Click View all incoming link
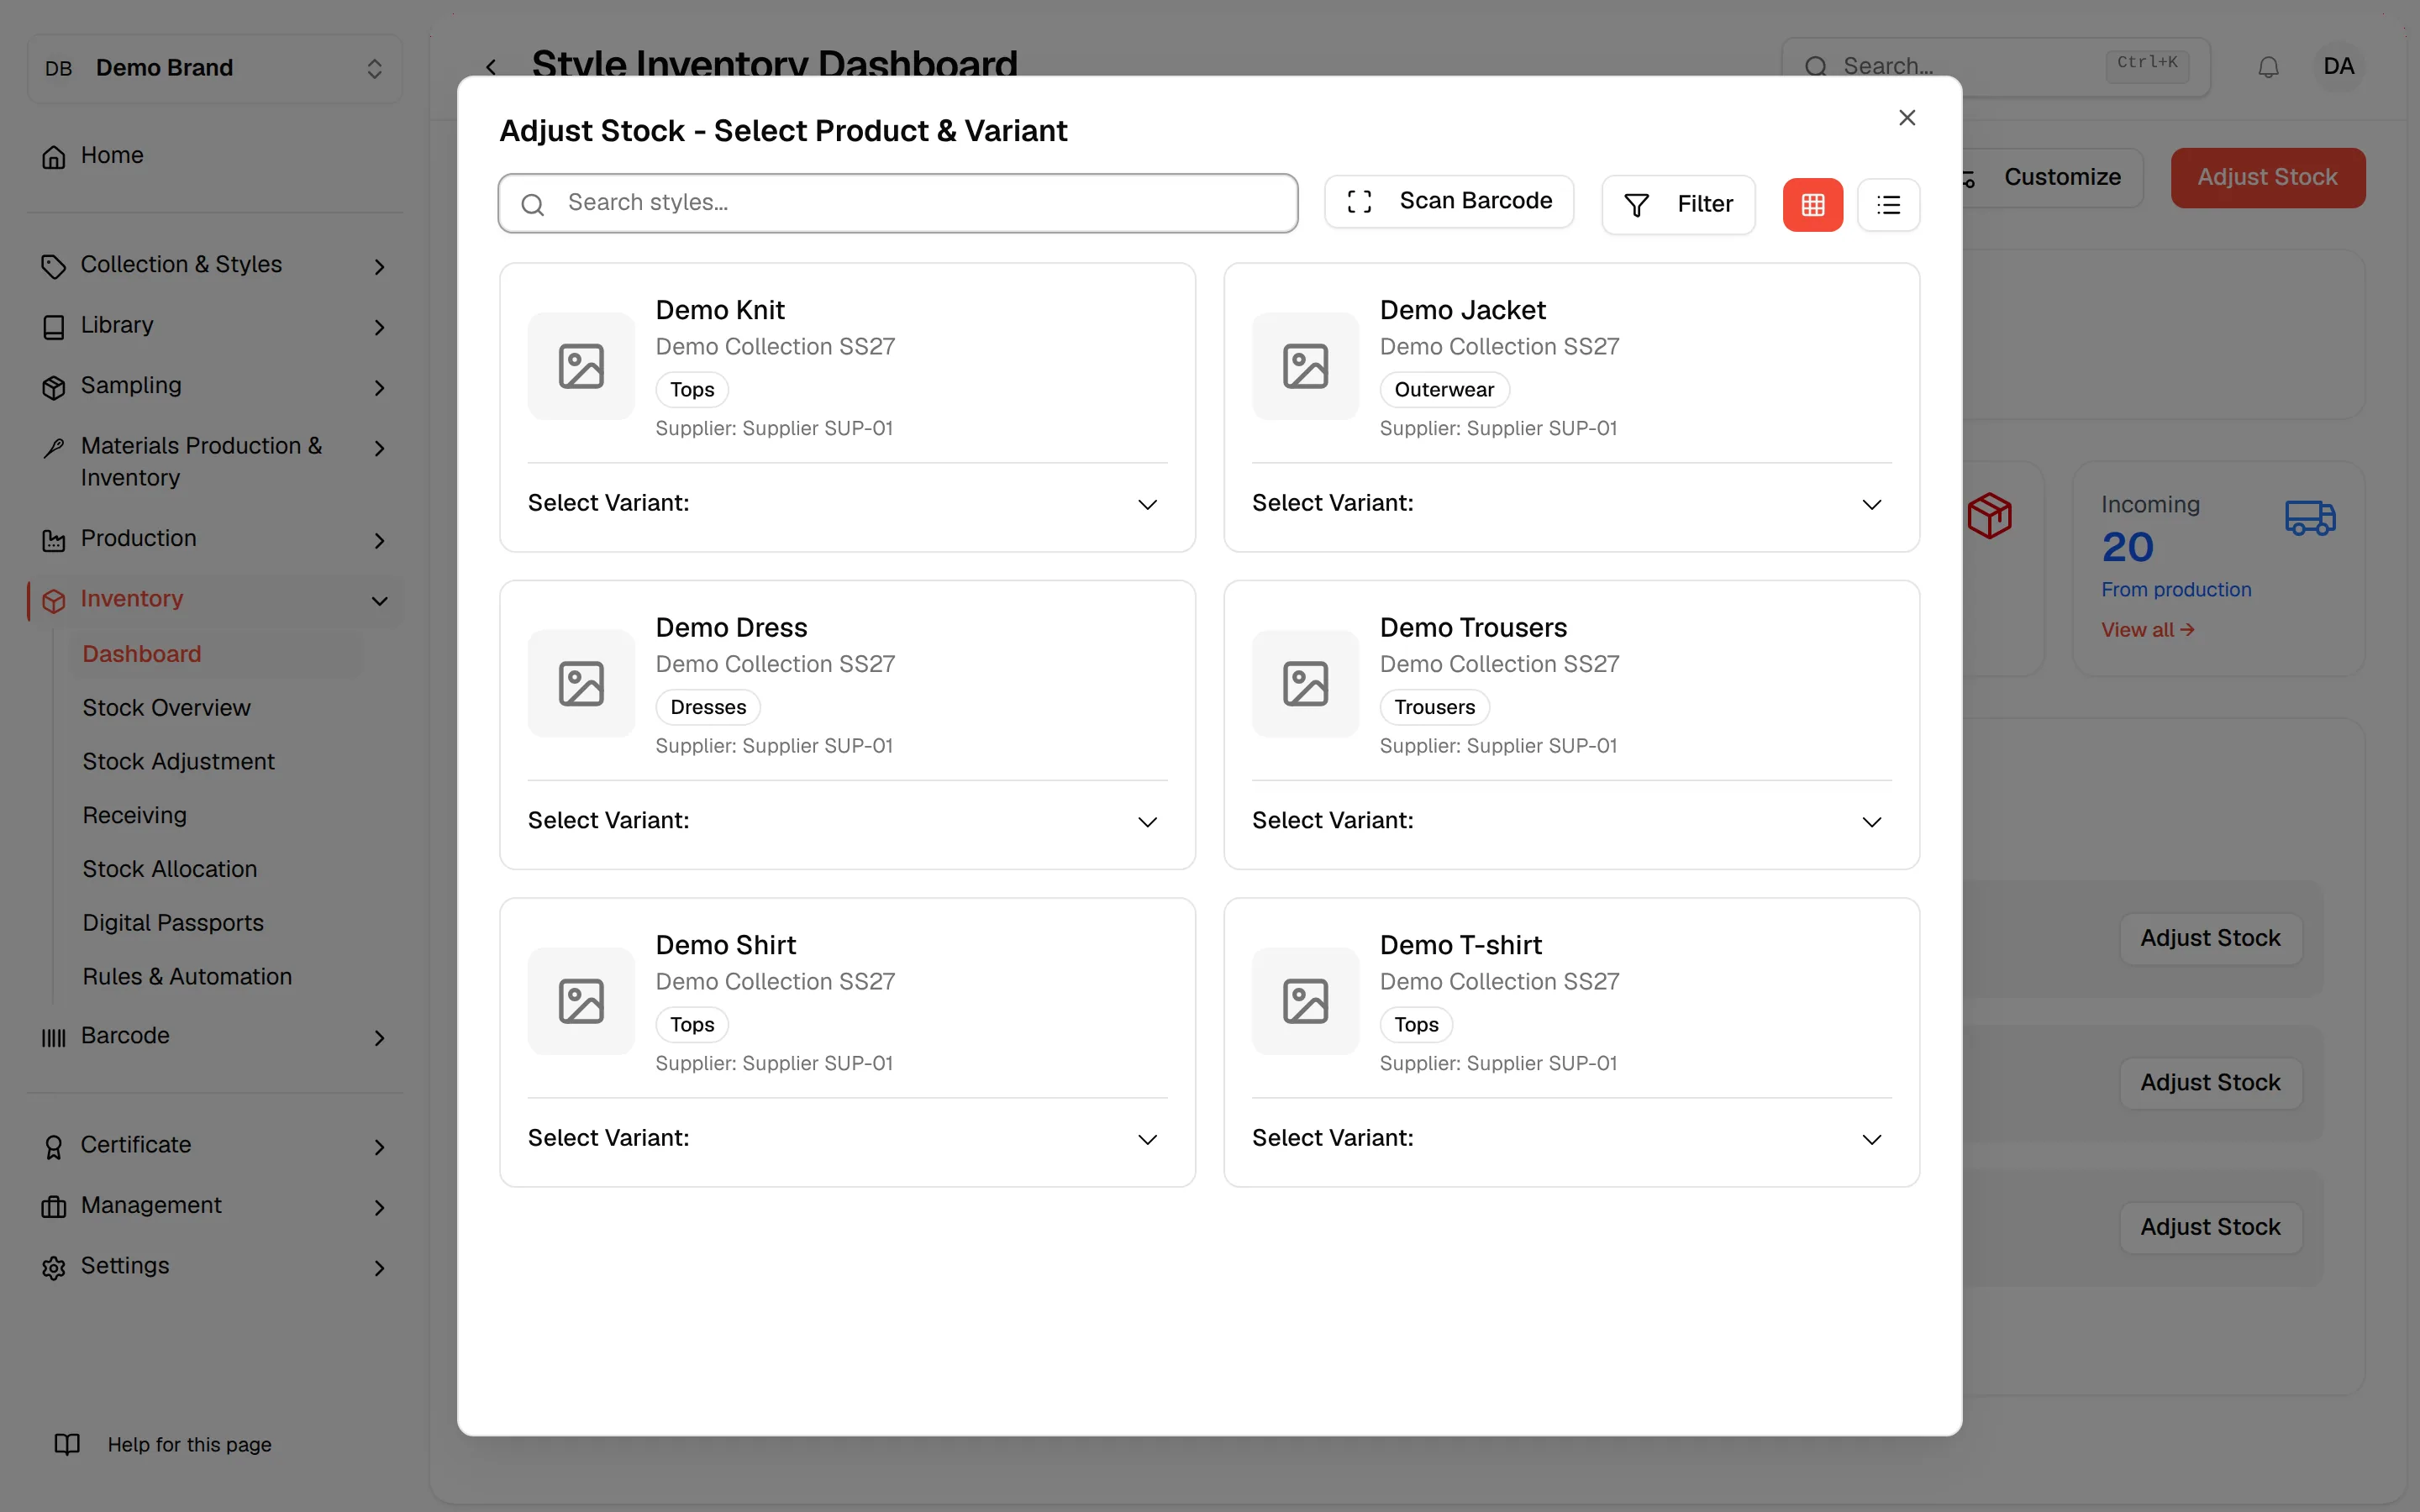Viewport: 2420px width, 1512px height. point(2147,630)
